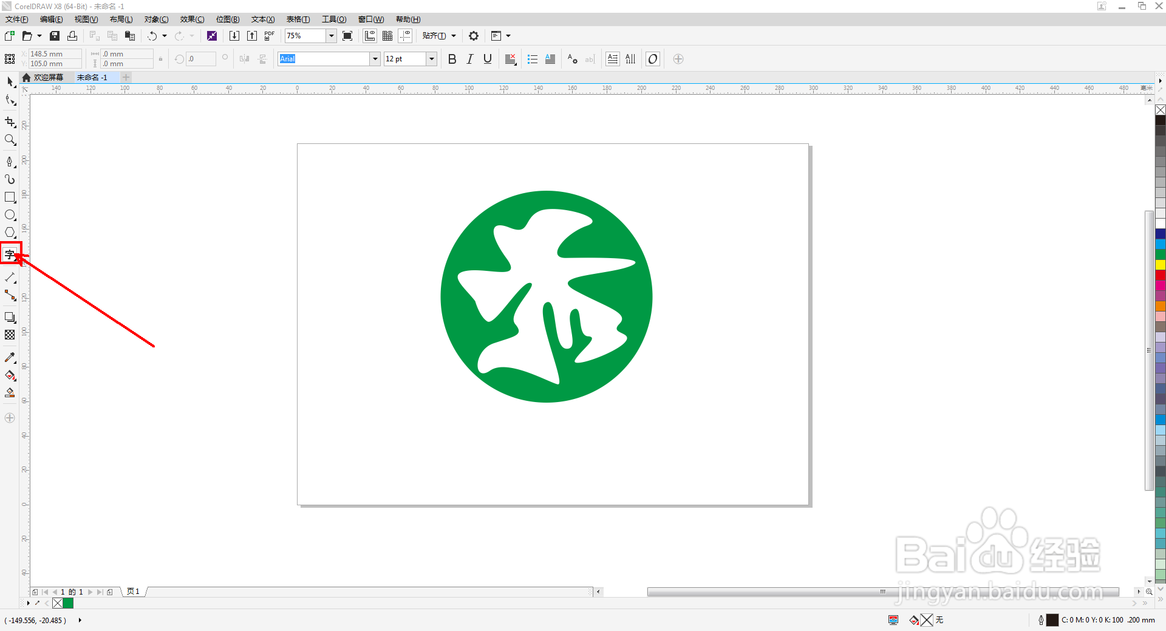Viewport: 1166px width, 631px height.
Task: Select the Drop Shadow tool
Action: (x=10, y=317)
